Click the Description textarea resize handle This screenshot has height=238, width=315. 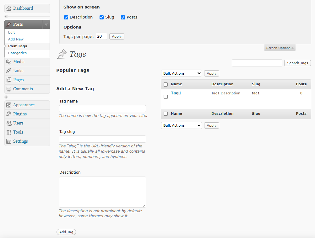point(144,206)
